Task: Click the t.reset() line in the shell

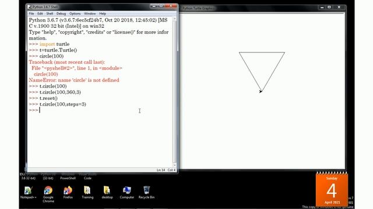Action: pyautogui.click(x=48, y=98)
